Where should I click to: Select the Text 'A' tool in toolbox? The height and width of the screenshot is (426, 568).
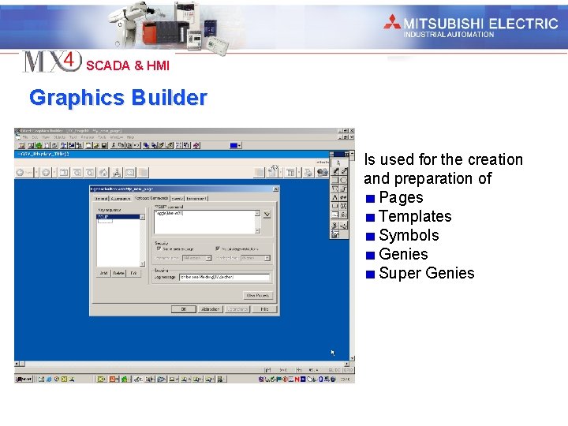pos(335,197)
